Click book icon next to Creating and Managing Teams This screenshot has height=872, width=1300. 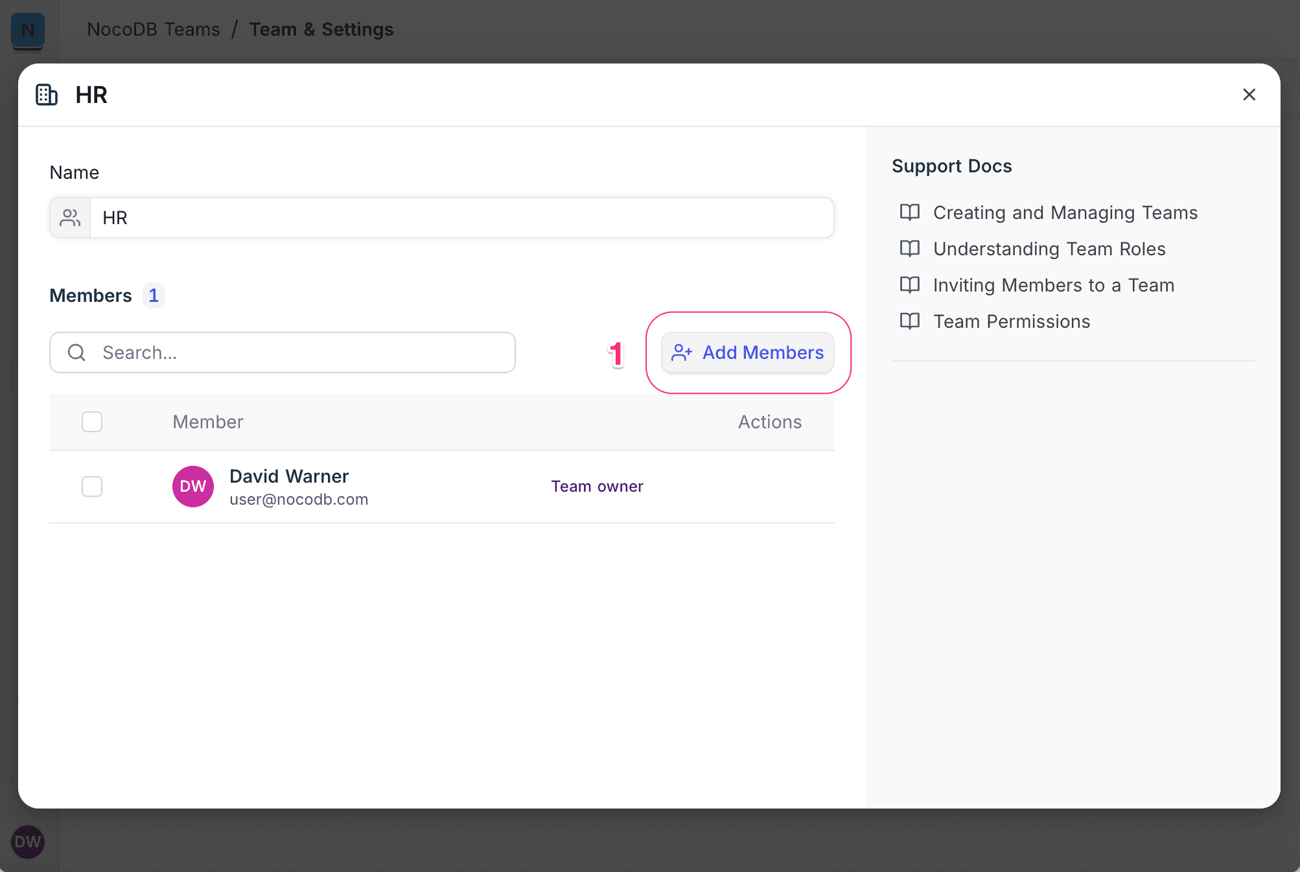tap(910, 212)
